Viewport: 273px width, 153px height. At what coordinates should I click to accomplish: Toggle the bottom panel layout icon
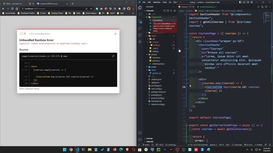pos(244,2)
